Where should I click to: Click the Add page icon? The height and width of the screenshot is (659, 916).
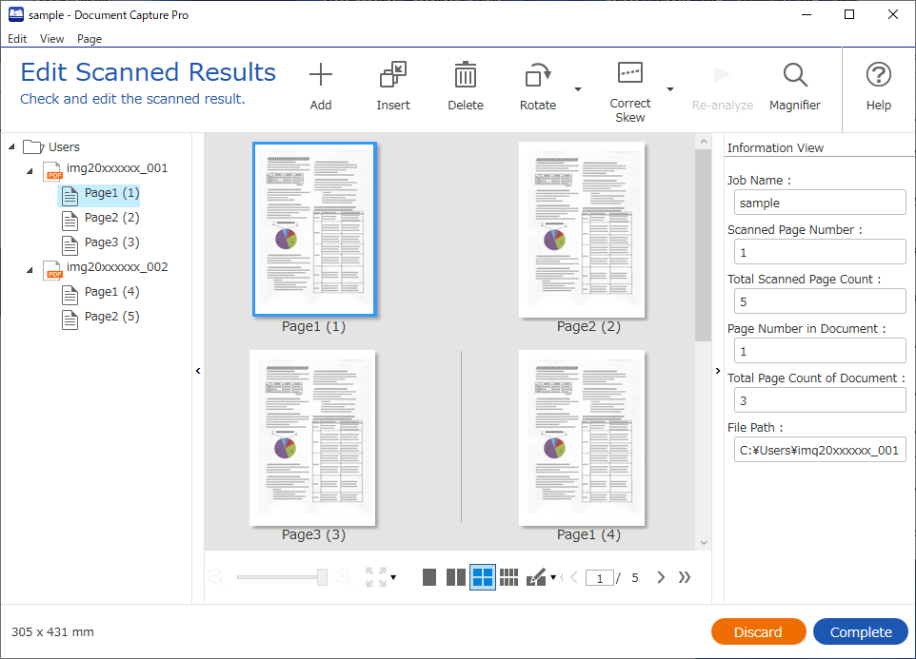click(x=321, y=75)
